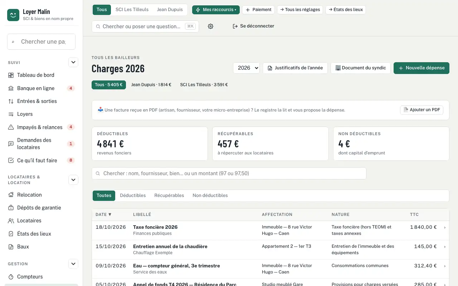
Task: Click the Nouvelle dépense button
Action: (x=422, y=68)
